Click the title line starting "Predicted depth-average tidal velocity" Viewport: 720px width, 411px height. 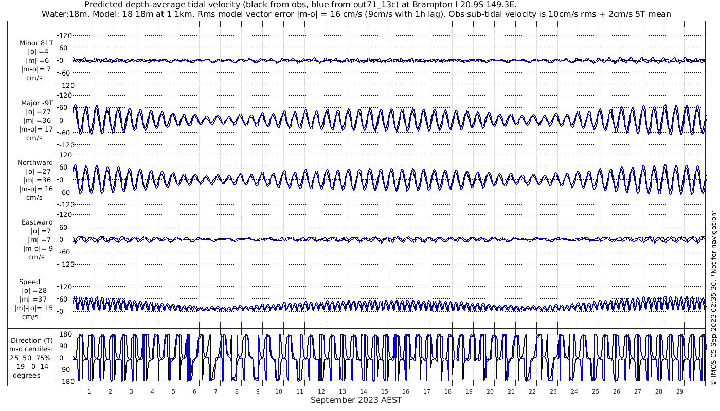click(x=300, y=5)
